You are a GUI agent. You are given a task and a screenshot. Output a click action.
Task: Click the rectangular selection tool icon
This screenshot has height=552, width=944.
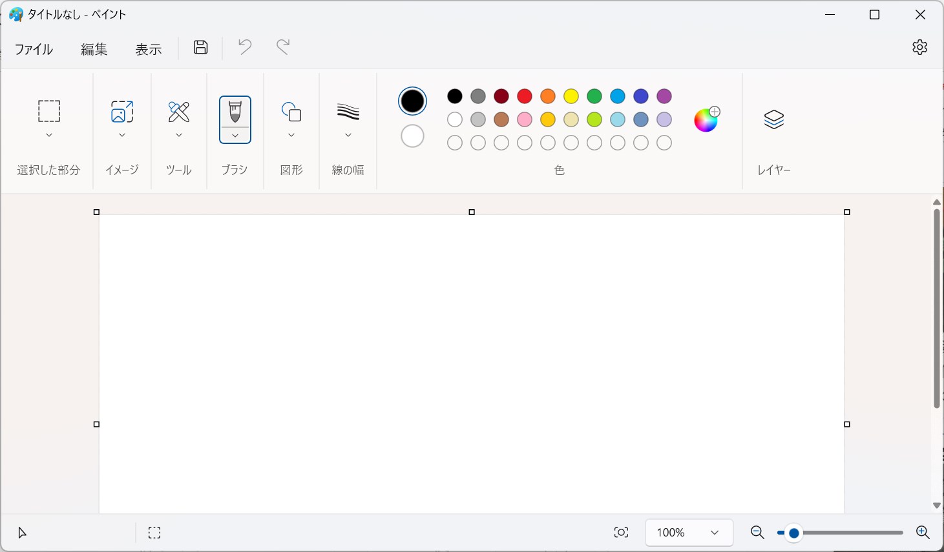click(x=49, y=111)
